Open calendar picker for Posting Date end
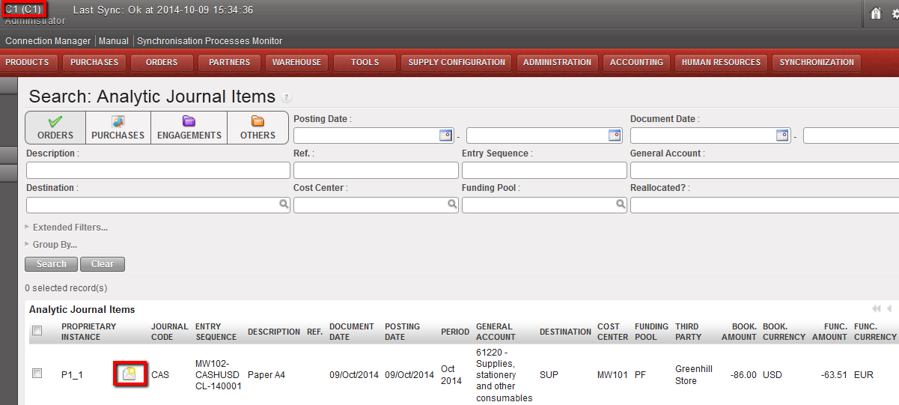This screenshot has height=405, width=899. click(614, 135)
